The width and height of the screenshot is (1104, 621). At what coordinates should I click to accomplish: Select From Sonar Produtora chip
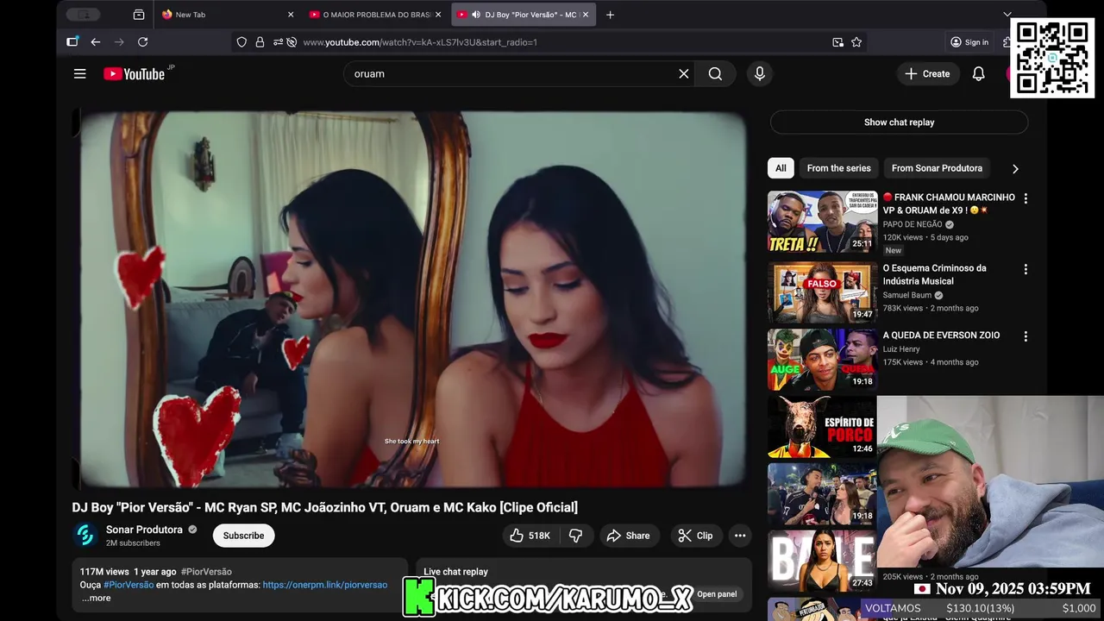pos(937,168)
